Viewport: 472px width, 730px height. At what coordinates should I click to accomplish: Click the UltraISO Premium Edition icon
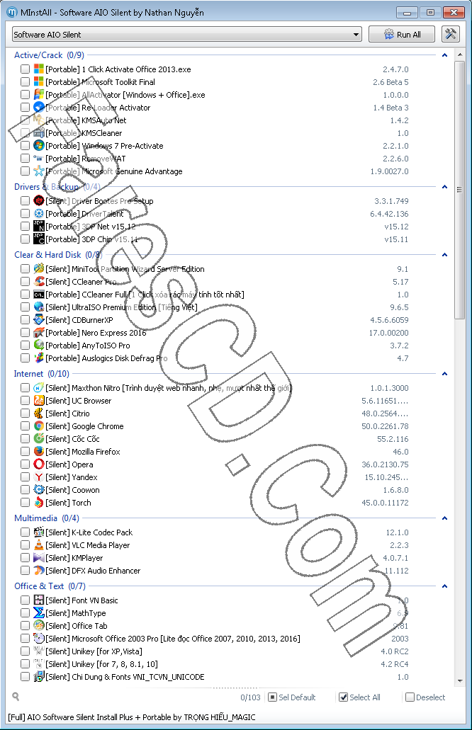(39, 307)
